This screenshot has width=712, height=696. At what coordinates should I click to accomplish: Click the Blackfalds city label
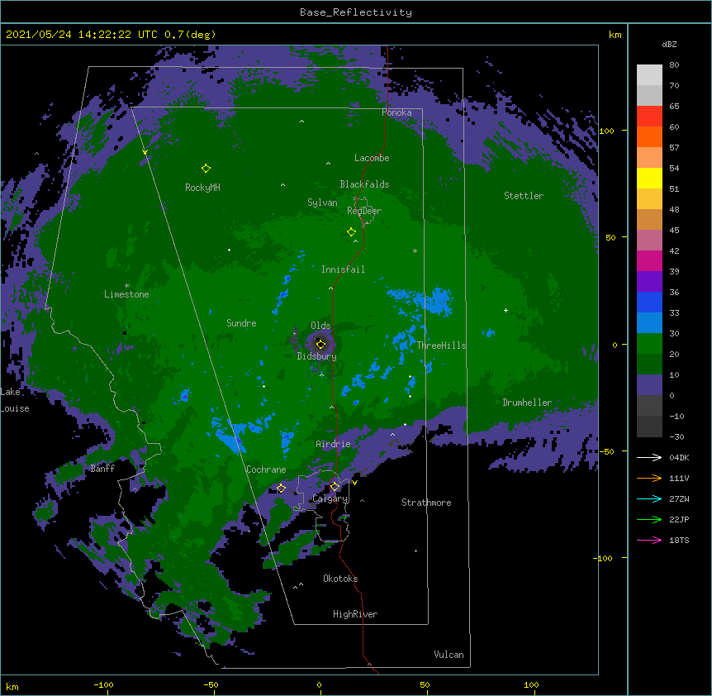point(364,184)
